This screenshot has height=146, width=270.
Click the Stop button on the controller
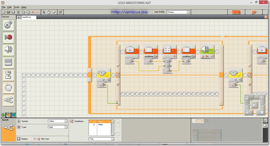point(261,112)
